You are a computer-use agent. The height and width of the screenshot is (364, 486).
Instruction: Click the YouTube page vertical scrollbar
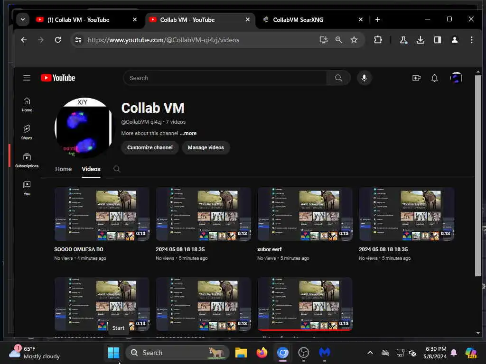tap(478, 175)
